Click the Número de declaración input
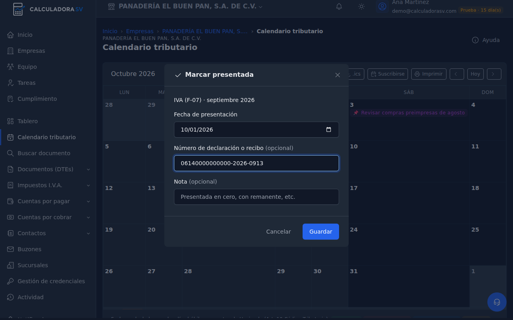 [256, 163]
